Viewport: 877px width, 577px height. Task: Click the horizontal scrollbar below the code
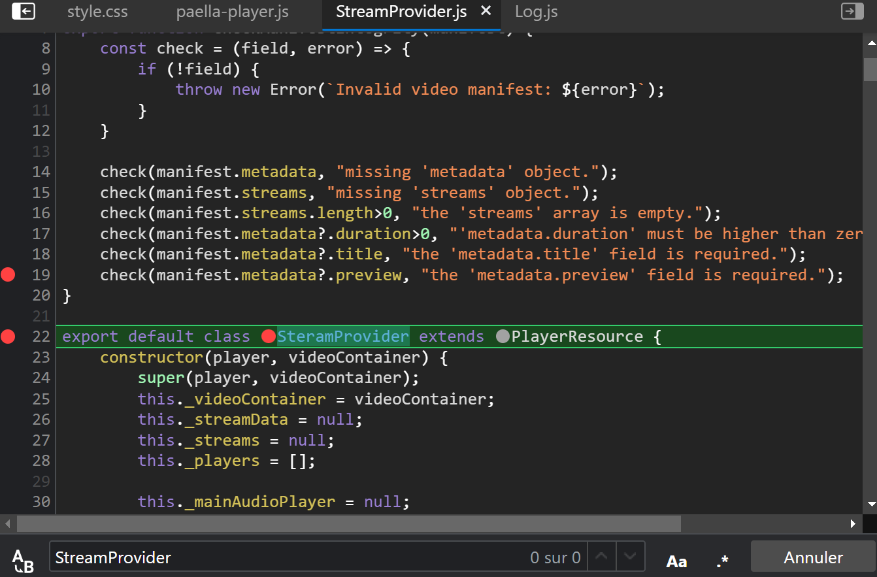(x=346, y=523)
